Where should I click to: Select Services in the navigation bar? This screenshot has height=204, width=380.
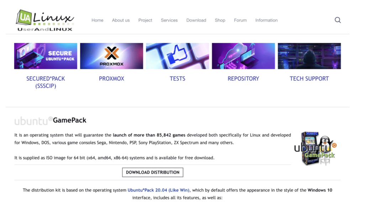pos(169,20)
